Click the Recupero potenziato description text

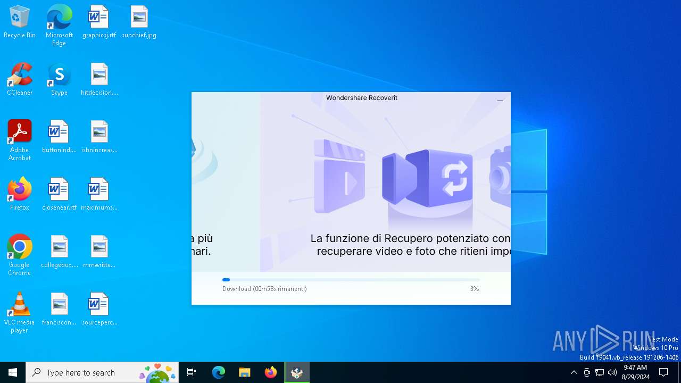(411, 245)
